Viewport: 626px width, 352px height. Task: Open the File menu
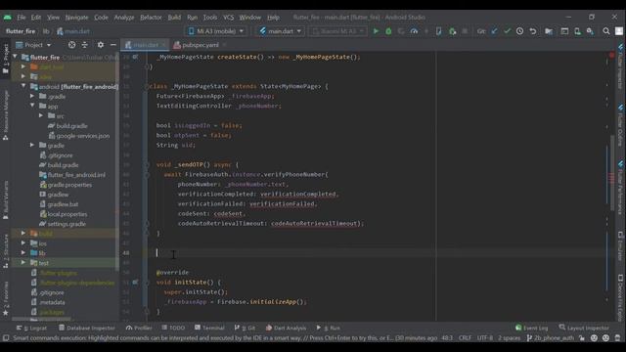tap(22, 18)
